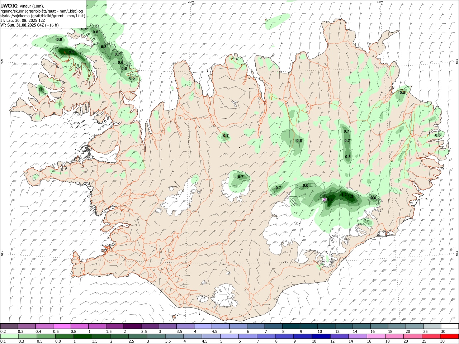Viewport: 459px width, 344px height.
Task: Click the 'IT: Lau. 30. 08. 2025 12Z' line
Action: pos(23,20)
